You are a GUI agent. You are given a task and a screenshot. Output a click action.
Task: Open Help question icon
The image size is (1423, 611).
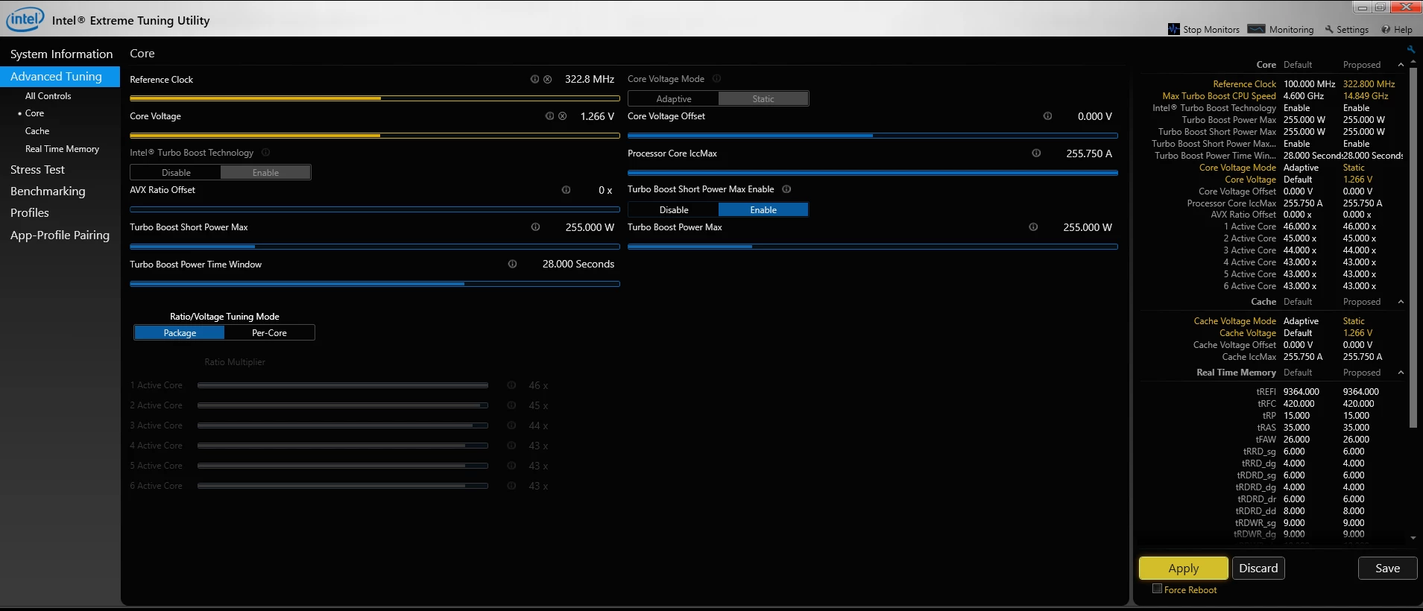coord(1386,30)
